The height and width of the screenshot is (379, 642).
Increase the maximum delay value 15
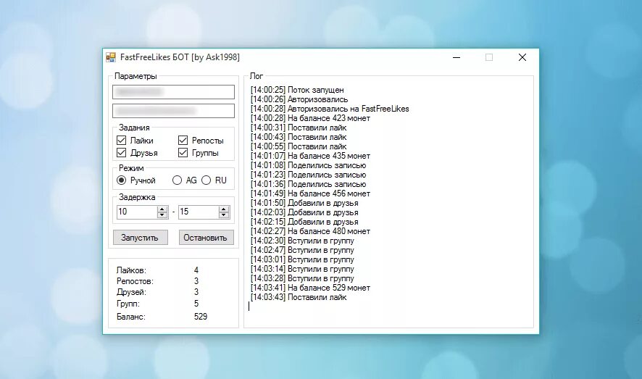224,209
